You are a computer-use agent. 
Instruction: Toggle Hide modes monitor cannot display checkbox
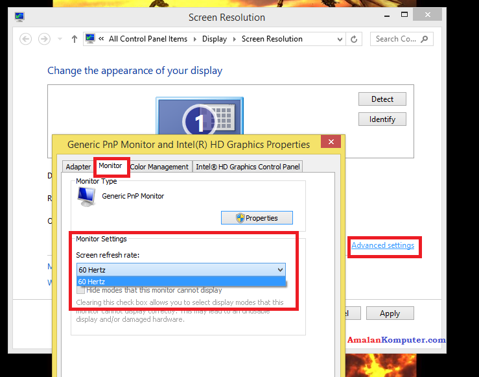(x=80, y=290)
